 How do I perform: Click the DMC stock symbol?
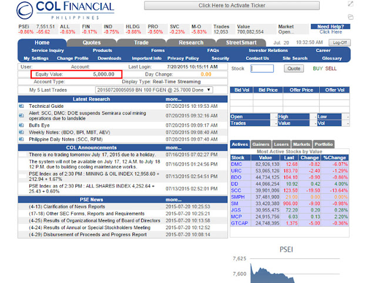click(236, 164)
